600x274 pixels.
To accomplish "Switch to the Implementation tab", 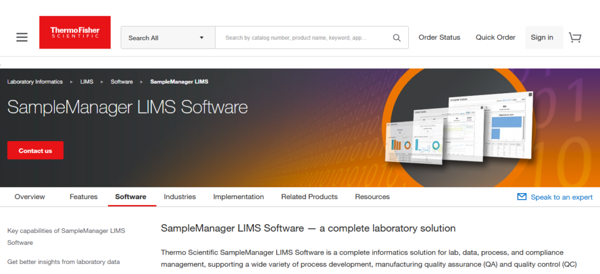I will pyautogui.click(x=238, y=197).
